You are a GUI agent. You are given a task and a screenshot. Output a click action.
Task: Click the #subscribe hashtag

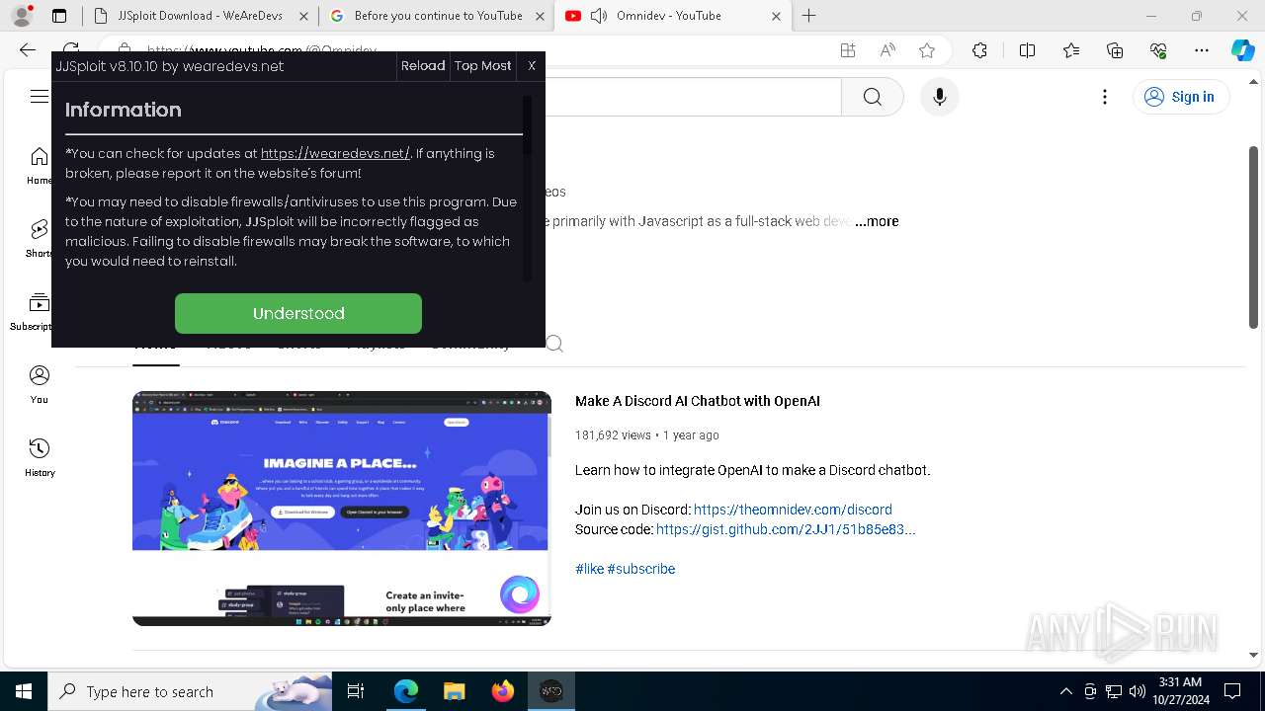641,569
